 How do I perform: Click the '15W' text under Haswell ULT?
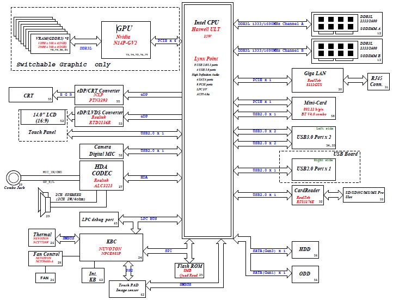207,36
